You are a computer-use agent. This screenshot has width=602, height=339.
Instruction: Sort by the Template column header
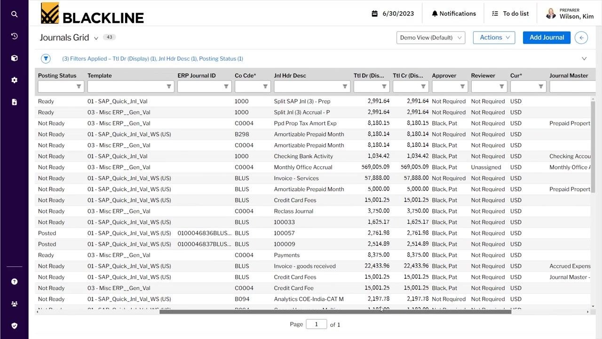pyautogui.click(x=100, y=75)
